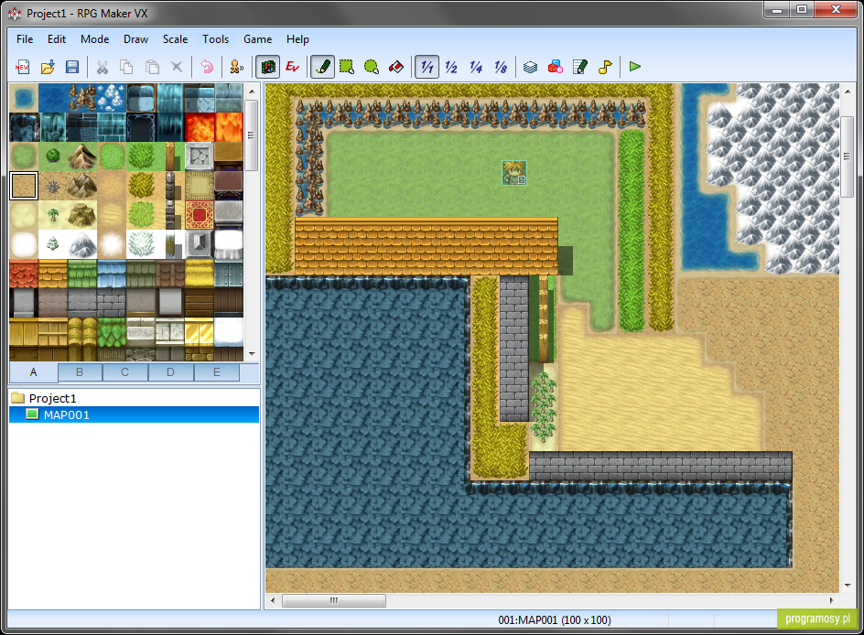Open the File menu
864x635 pixels.
[25, 39]
